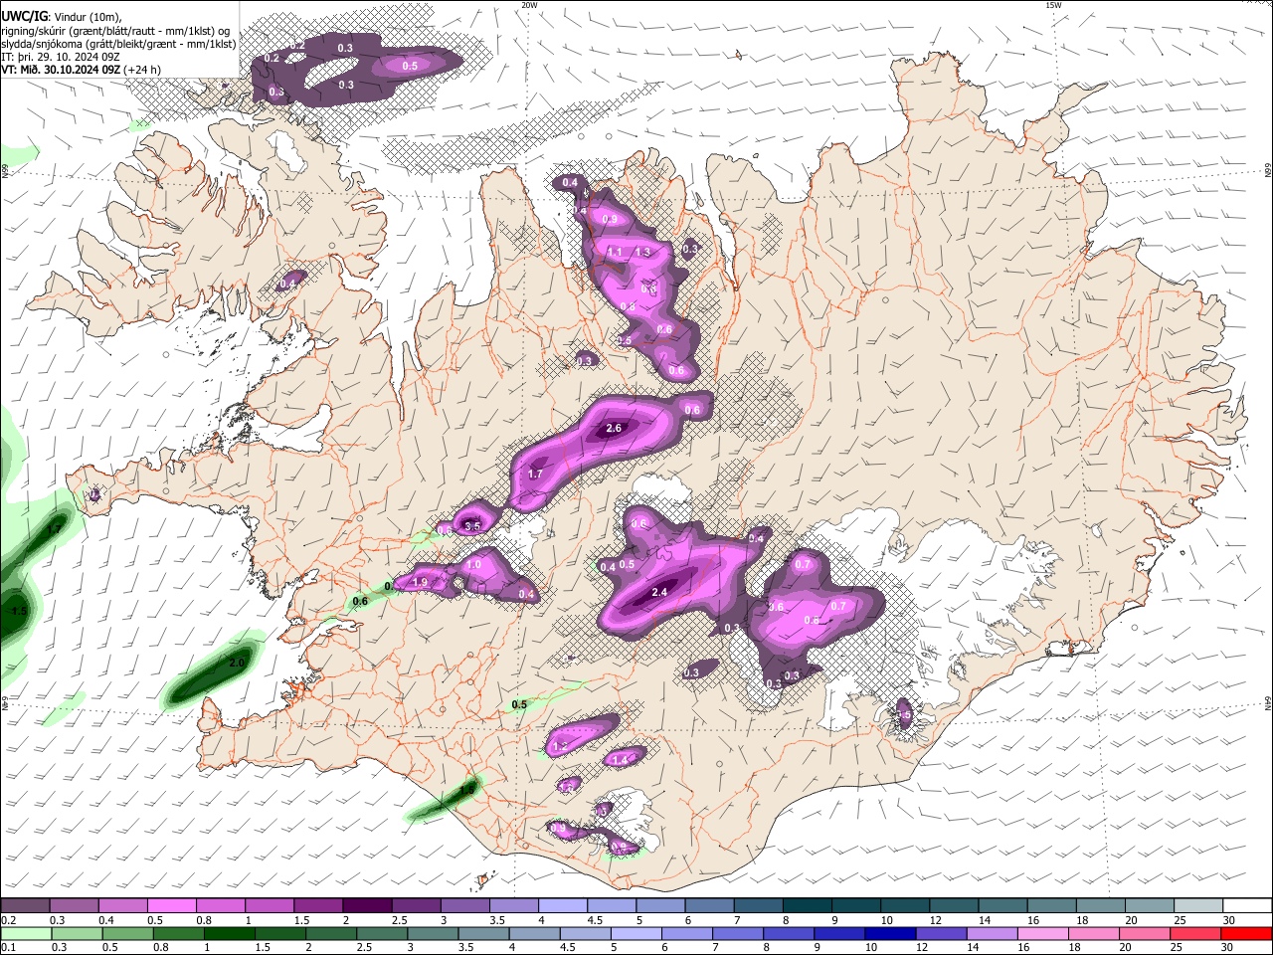Image resolution: width=1273 pixels, height=955 pixels.
Task: Click the '3.5' value on the map
Action: pyautogui.click(x=472, y=526)
